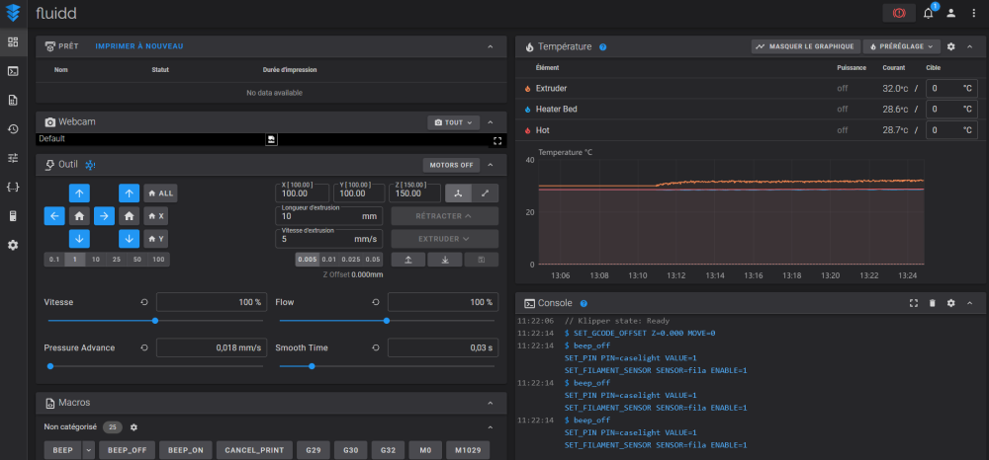The width and height of the screenshot is (989, 460).
Task: Click Imprimer à nouveau
Action: 139,46
